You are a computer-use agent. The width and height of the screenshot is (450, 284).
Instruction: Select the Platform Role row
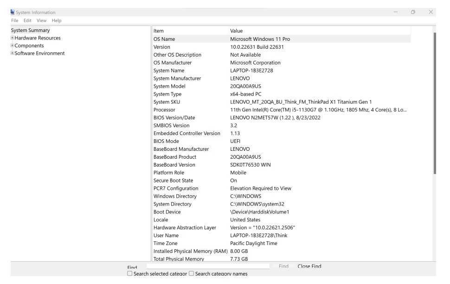281,173
